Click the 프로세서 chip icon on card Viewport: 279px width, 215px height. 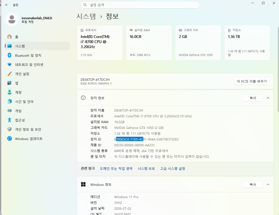click(x=82, y=30)
